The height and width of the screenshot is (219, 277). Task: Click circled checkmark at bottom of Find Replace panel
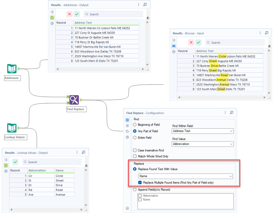pyautogui.click(x=127, y=208)
